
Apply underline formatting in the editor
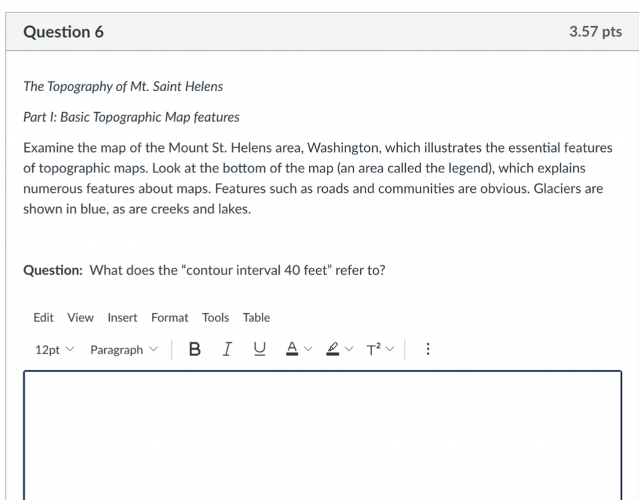(259, 349)
